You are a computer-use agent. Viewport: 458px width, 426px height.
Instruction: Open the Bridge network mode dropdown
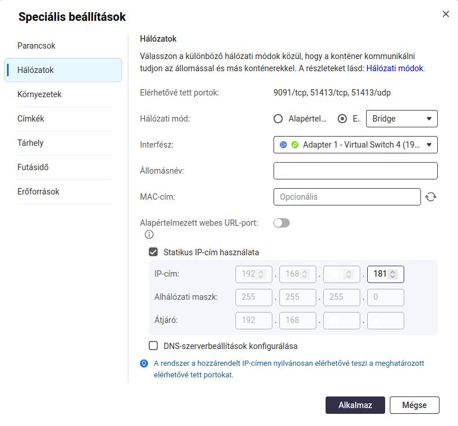[x=402, y=119]
